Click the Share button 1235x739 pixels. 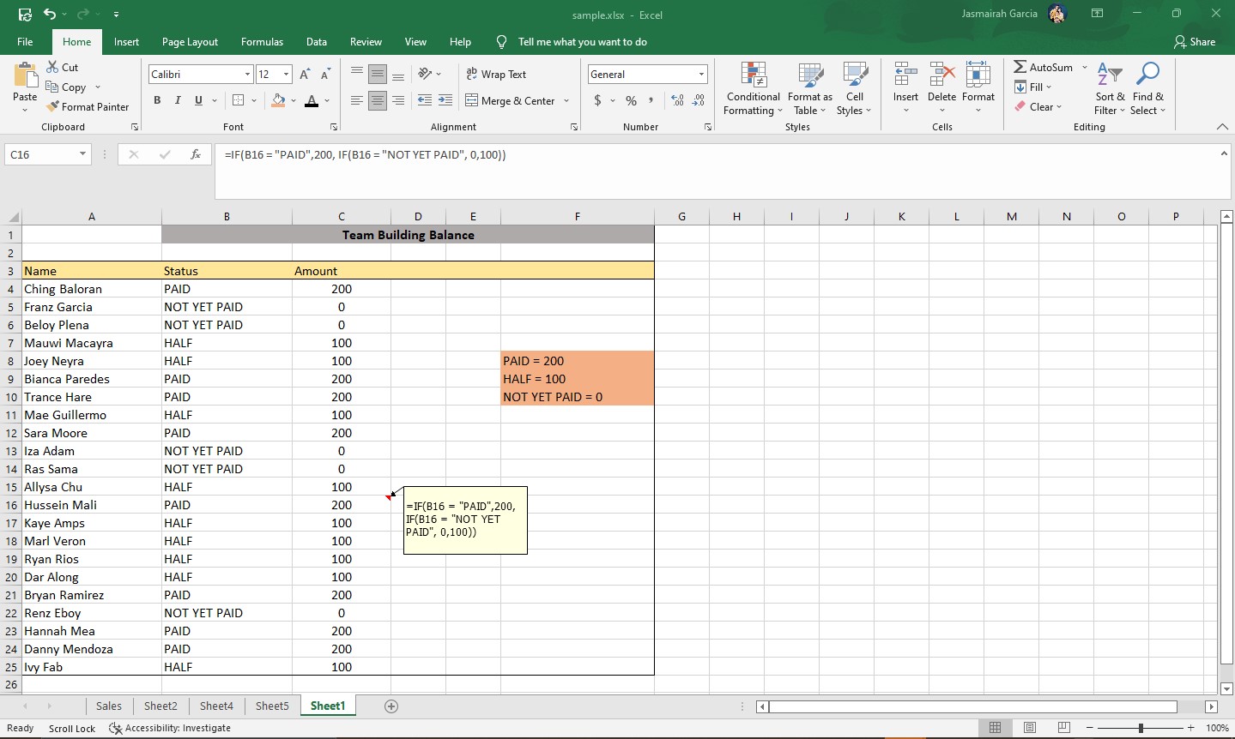point(1195,41)
